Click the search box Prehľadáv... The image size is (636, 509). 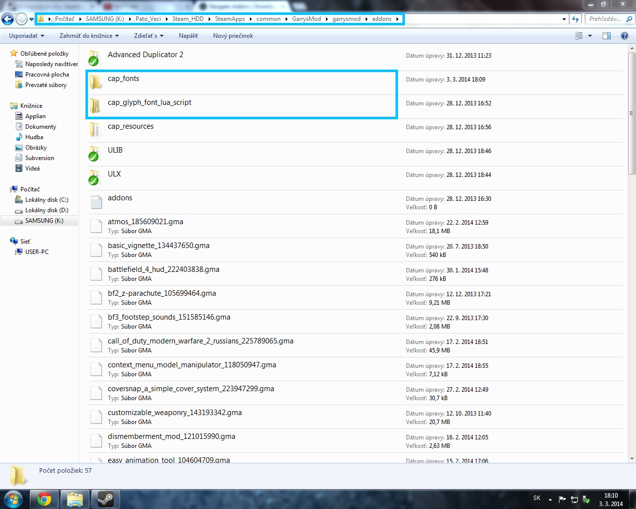(609, 19)
